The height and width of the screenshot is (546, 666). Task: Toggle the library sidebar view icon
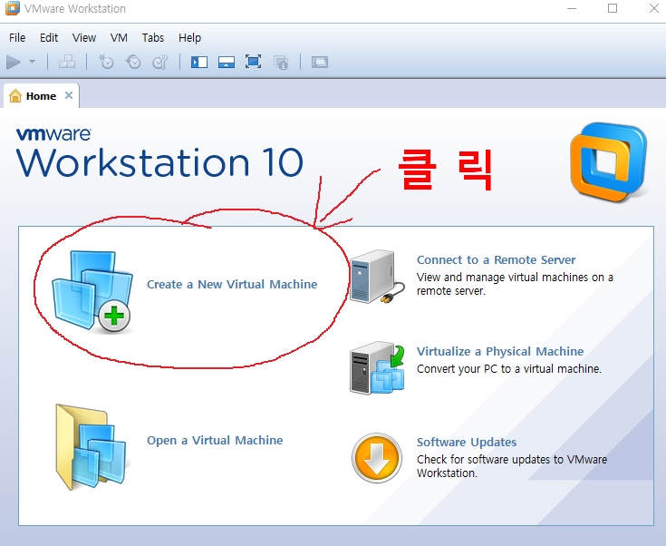[198, 62]
